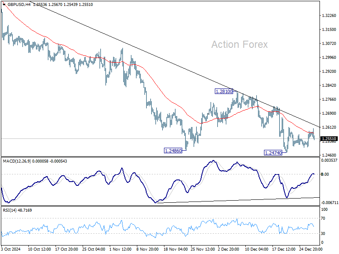Click the 1.31500 price axis value

329,30
